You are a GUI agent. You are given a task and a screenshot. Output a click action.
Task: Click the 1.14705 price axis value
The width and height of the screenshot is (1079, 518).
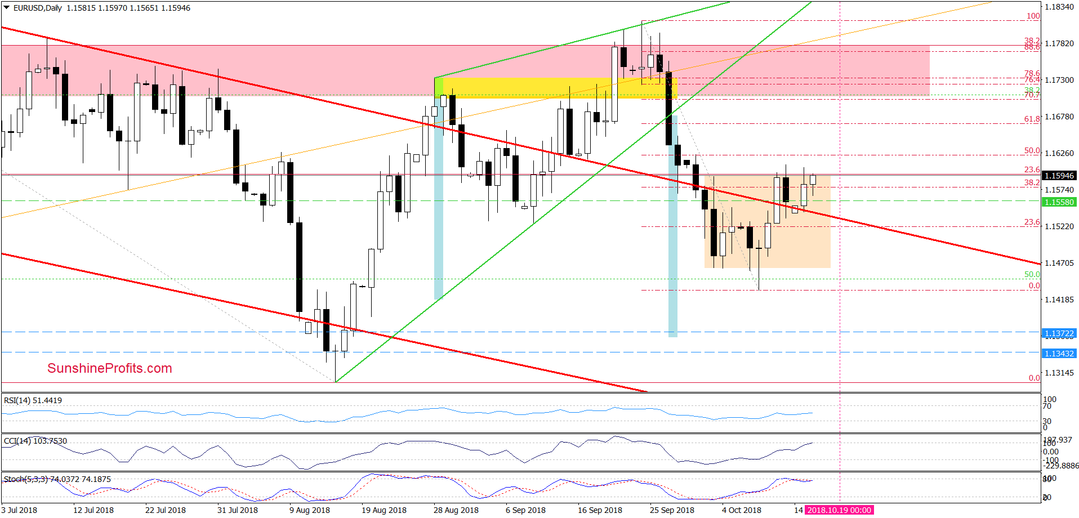(1059, 263)
